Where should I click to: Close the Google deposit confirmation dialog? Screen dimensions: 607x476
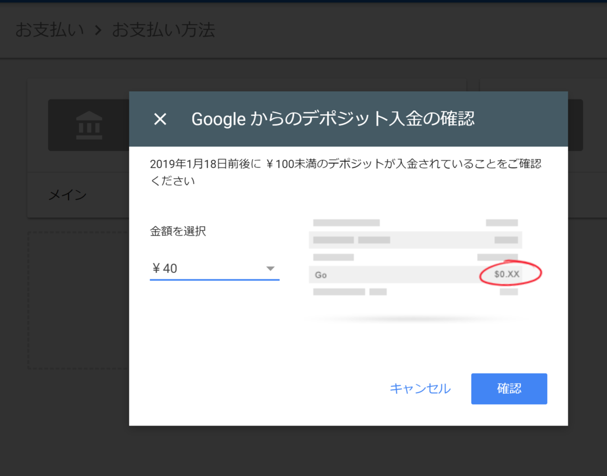point(160,119)
